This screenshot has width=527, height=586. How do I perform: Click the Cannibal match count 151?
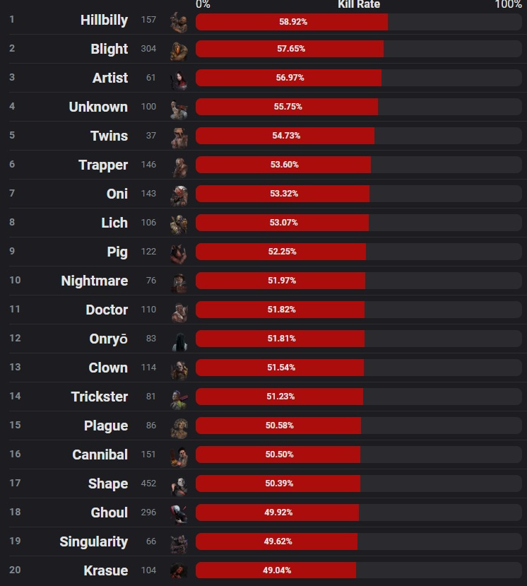click(148, 455)
